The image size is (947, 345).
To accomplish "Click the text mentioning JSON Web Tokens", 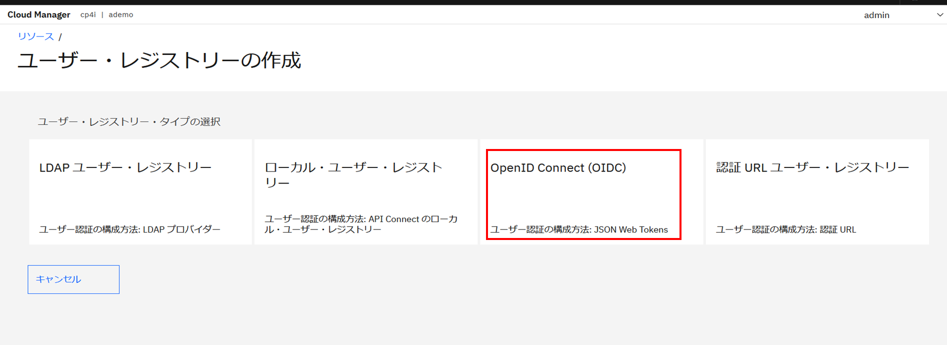I will tap(579, 229).
